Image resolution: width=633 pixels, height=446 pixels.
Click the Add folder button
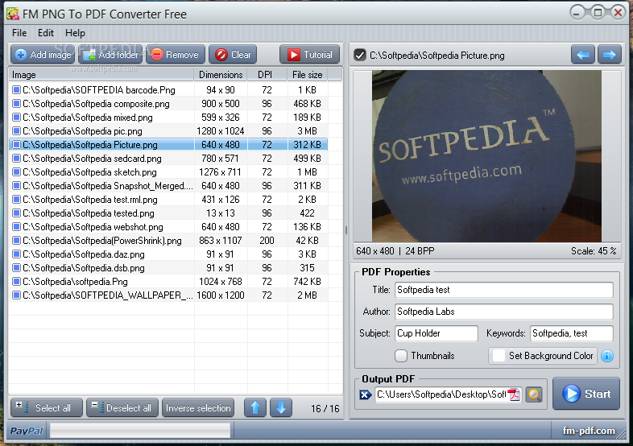[110, 55]
